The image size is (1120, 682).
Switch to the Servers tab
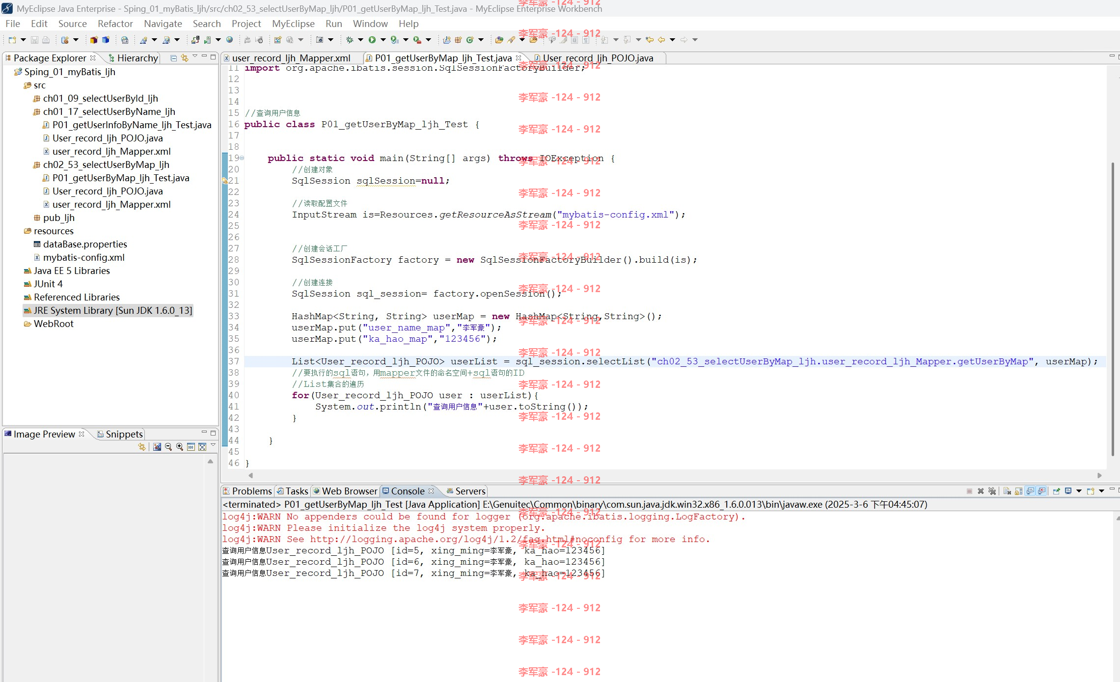(x=466, y=491)
